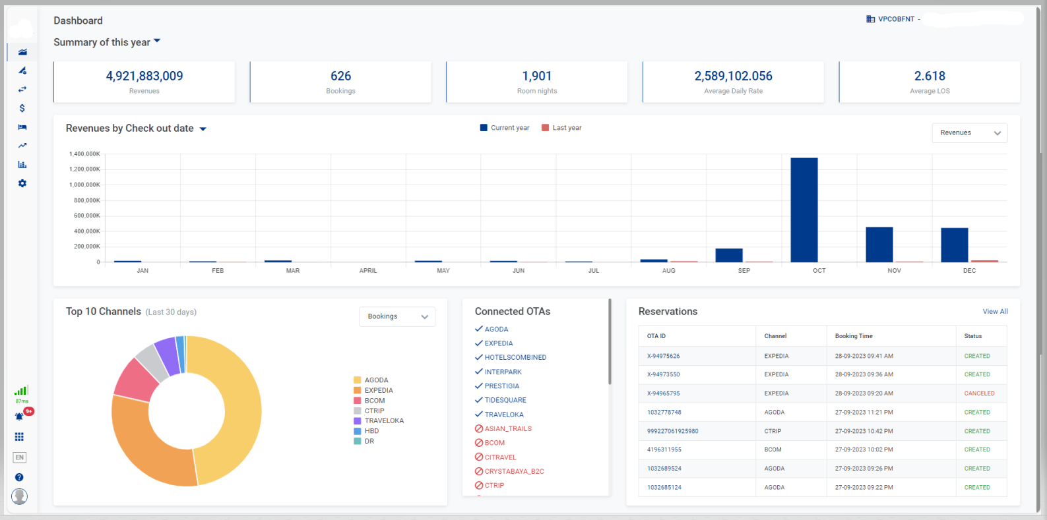The height and width of the screenshot is (520, 1047).
Task: Toggle Last year series in chart legend
Action: point(561,128)
